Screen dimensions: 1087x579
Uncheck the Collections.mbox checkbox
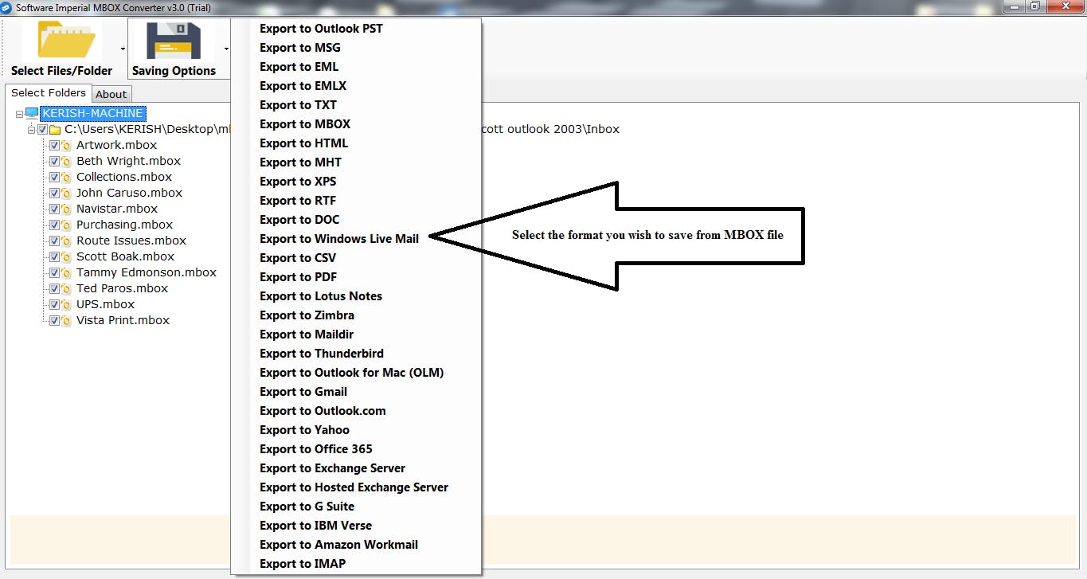click(54, 177)
